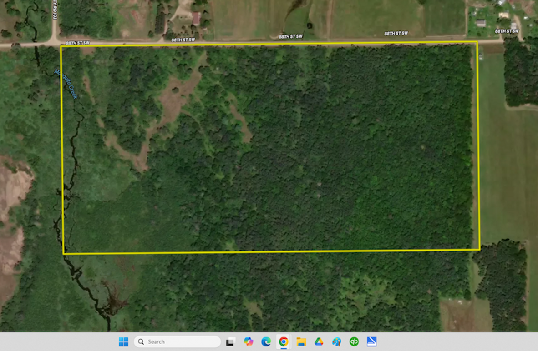The width and height of the screenshot is (538, 351).
Task: Launch Microsoft Copilot from the taskbar
Action: click(248, 341)
